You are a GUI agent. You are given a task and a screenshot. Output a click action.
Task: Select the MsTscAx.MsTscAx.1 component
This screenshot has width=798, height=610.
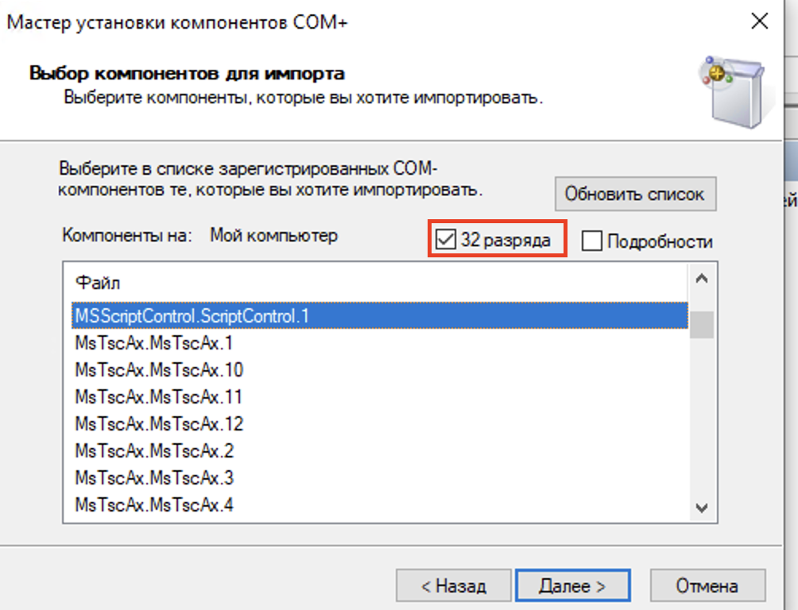(153, 343)
